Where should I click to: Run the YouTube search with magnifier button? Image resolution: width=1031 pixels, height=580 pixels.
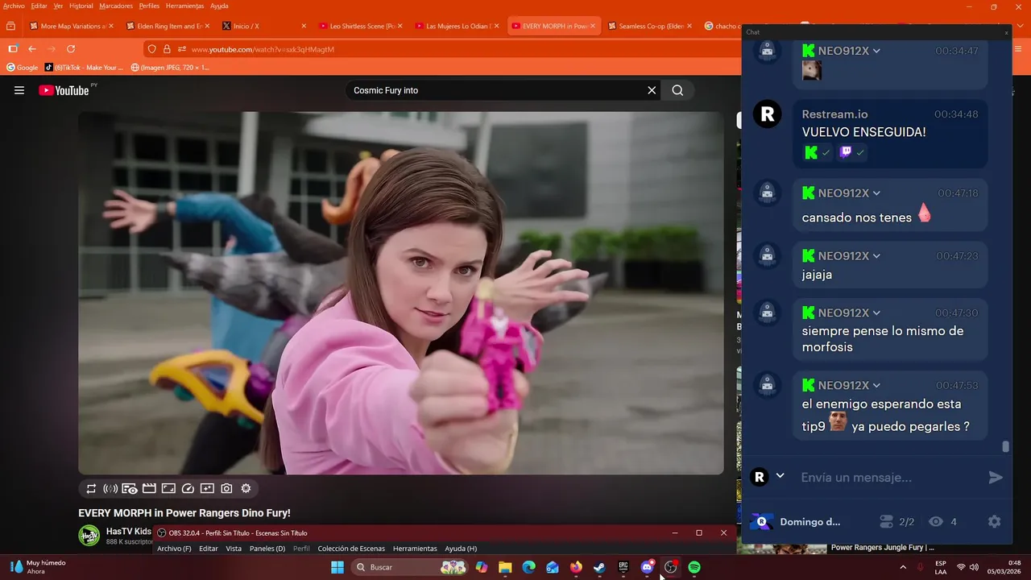pos(677,90)
